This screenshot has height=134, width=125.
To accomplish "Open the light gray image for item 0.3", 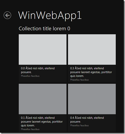I will pos(92,49).
